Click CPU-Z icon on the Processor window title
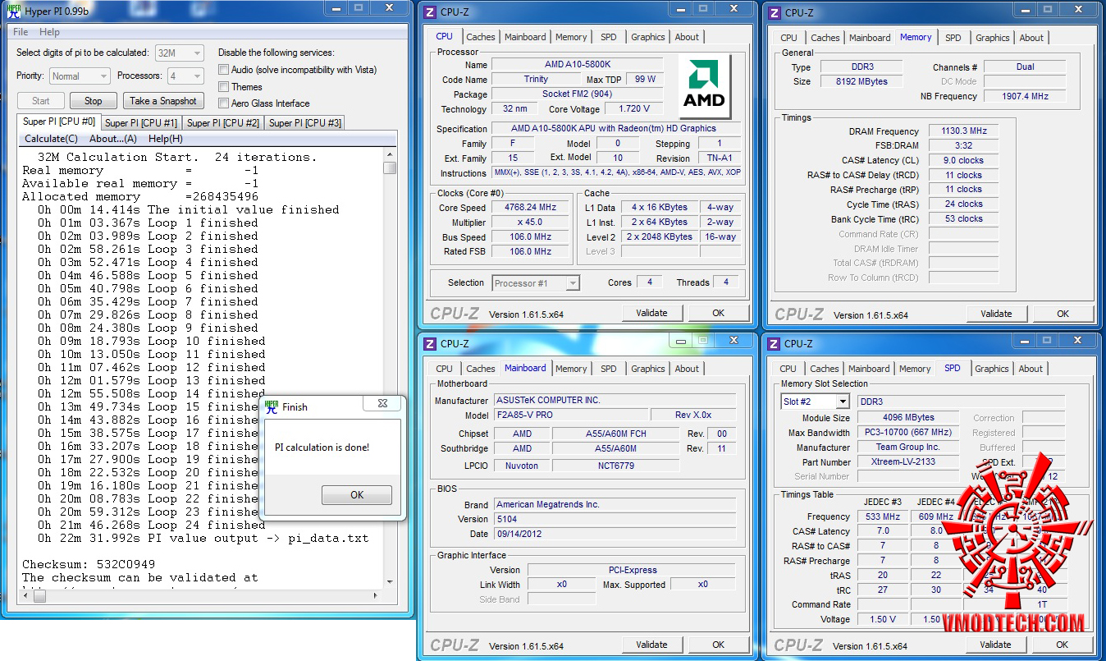This screenshot has width=1106, height=661. coord(430,12)
